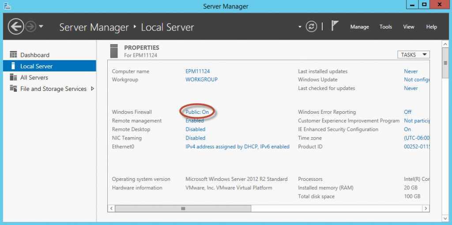Click the All Servers icon

pyautogui.click(x=13, y=77)
